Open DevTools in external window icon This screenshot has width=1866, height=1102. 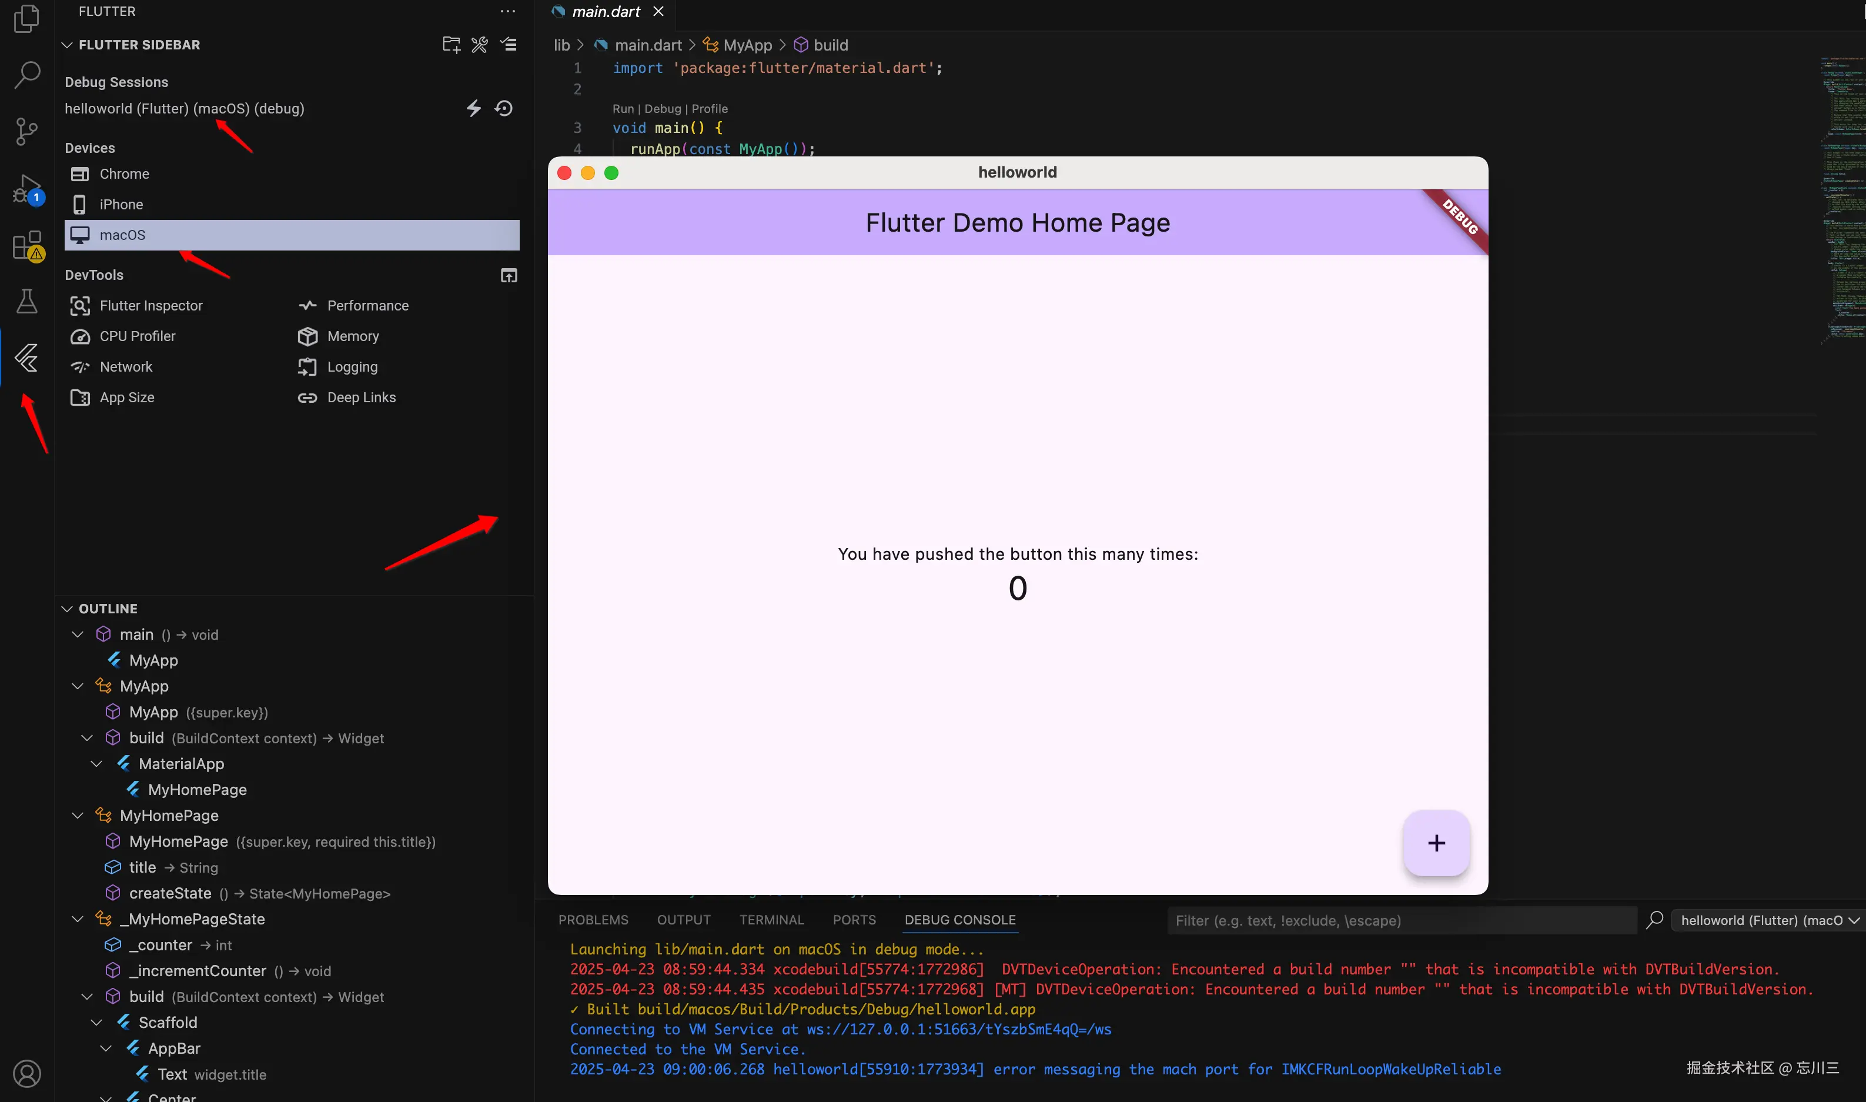pyautogui.click(x=509, y=275)
